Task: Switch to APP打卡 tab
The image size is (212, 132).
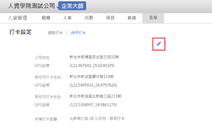Action: point(78,33)
